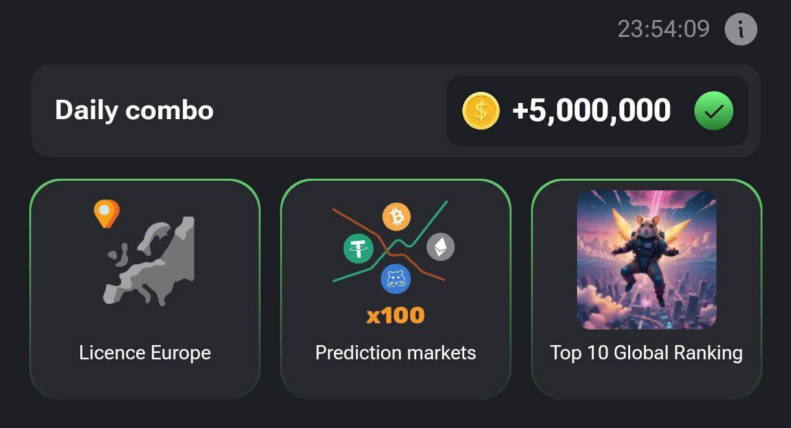Image resolution: width=791 pixels, height=428 pixels.
Task: Tap the grey Ethereum coin icon
Action: pyautogui.click(x=441, y=247)
